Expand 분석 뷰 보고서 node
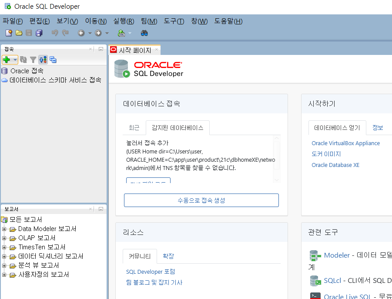392x299 pixels. pyautogui.click(x=4, y=265)
